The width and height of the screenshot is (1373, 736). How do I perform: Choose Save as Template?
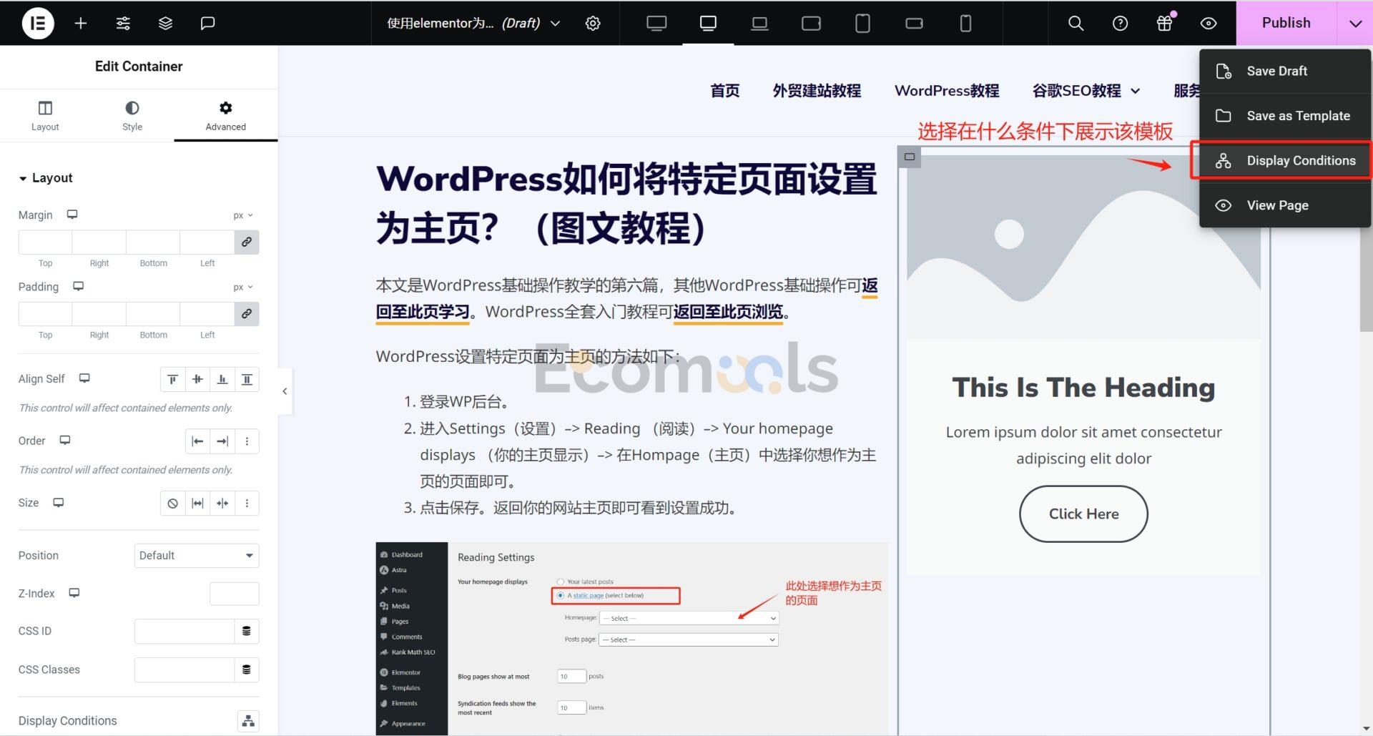click(x=1284, y=116)
